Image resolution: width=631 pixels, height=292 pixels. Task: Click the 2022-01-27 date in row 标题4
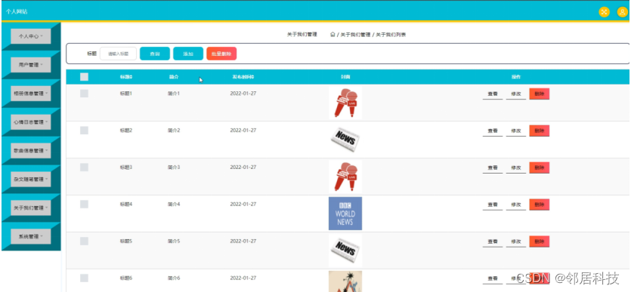(243, 204)
